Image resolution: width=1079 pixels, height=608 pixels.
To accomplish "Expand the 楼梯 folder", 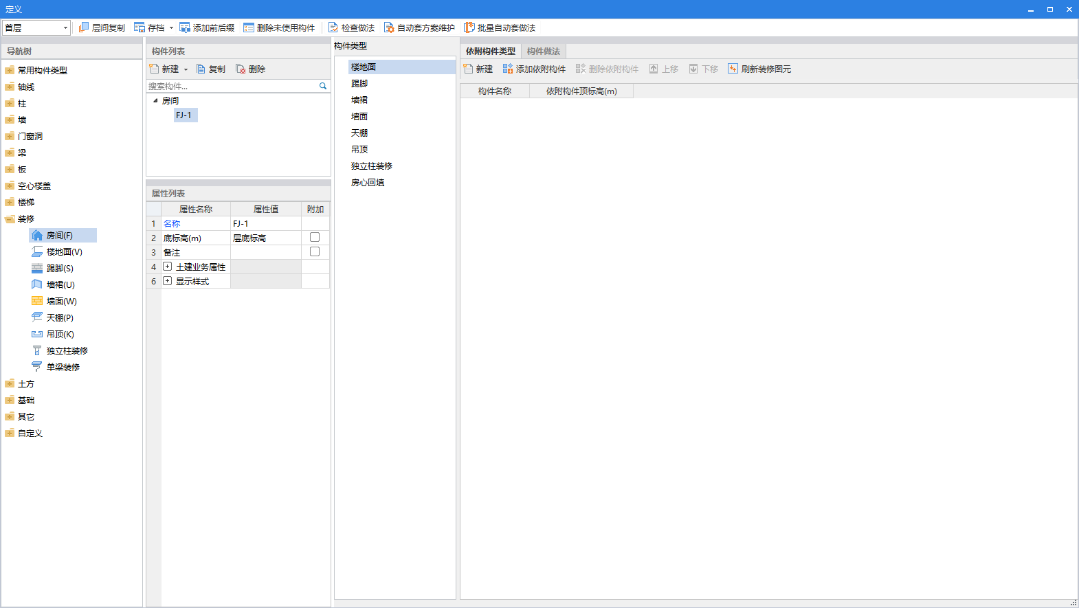I will coord(10,203).
